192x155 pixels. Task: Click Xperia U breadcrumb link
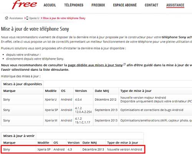tap(34, 18)
